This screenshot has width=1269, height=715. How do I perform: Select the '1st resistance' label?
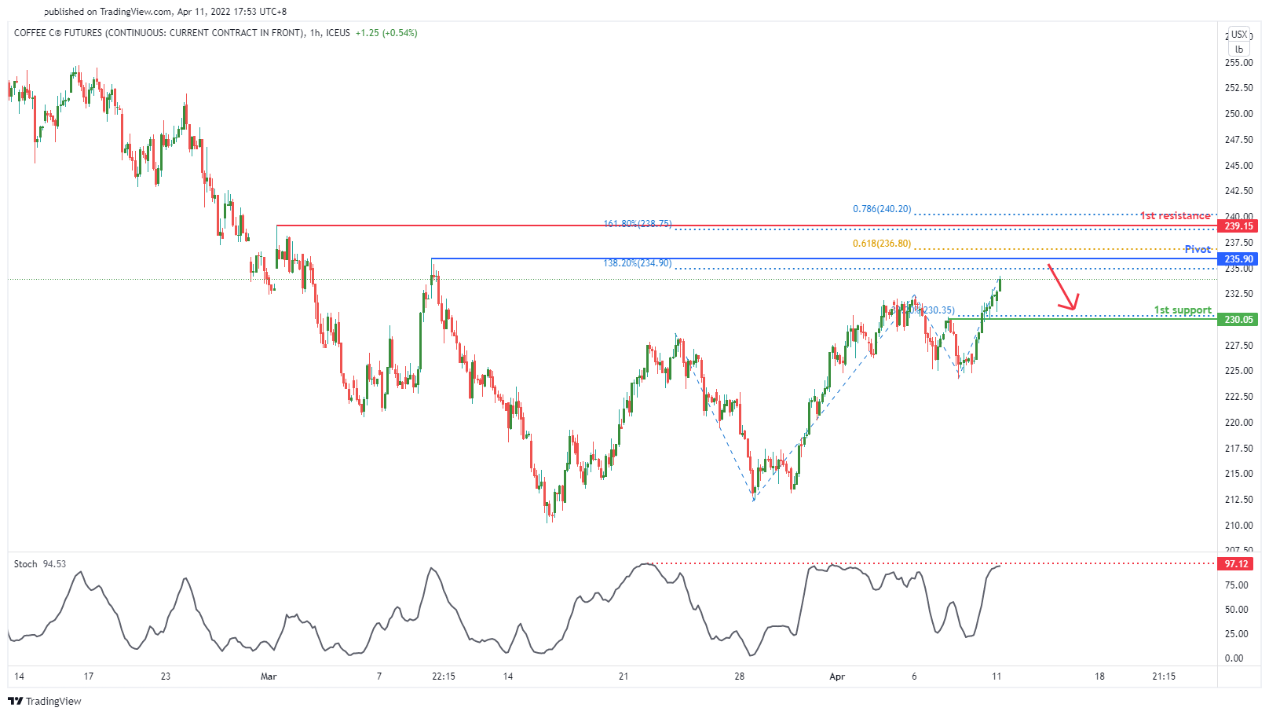point(1176,215)
